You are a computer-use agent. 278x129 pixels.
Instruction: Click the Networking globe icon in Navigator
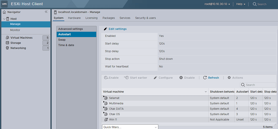coord(8,48)
